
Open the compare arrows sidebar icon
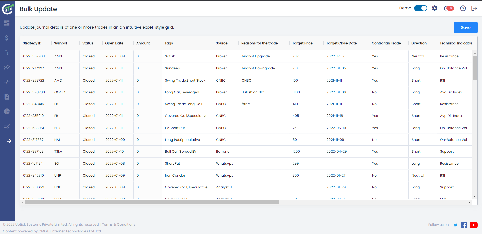(7, 82)
